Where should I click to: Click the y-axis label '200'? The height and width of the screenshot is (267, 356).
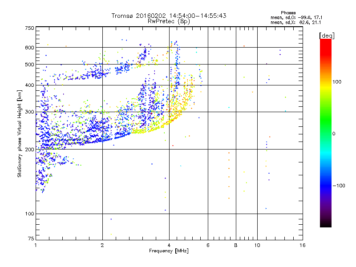[29, 150]
